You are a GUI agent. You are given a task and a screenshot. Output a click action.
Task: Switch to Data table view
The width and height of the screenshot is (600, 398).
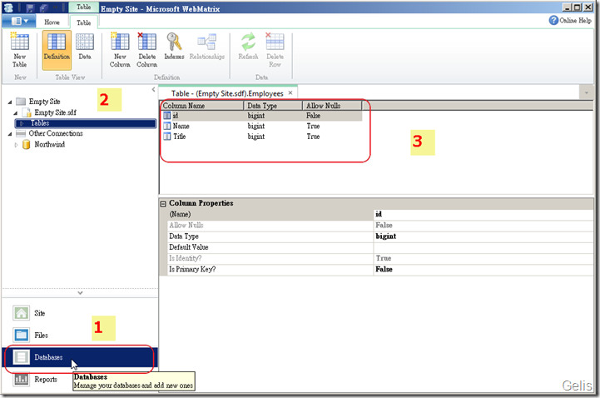[85, 47]
